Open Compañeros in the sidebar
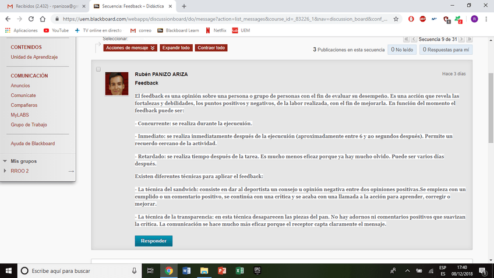The image size is (494, 278). click(24, 105)
